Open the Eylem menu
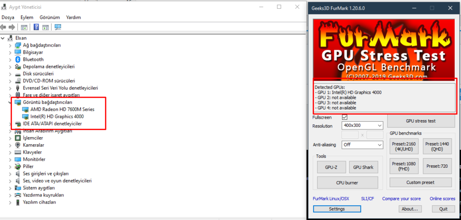461x220 pixels. tap(27, 17)
